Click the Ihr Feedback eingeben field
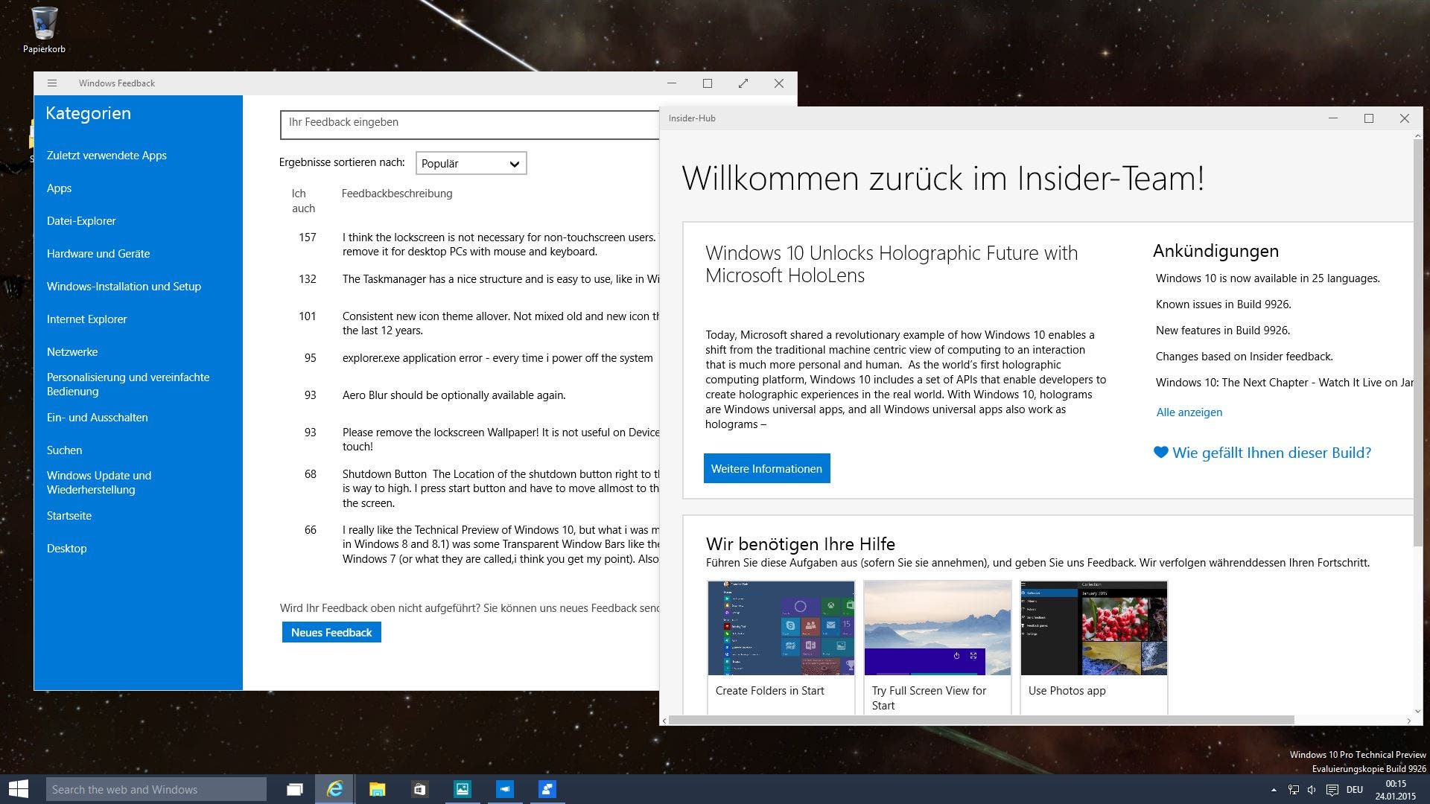This screenshot has height=804, width=1430. 469,124
